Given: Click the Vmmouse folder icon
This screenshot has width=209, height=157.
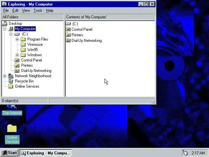Looking at the screenshot, I should pyautogui.click(x=23, y=44).
